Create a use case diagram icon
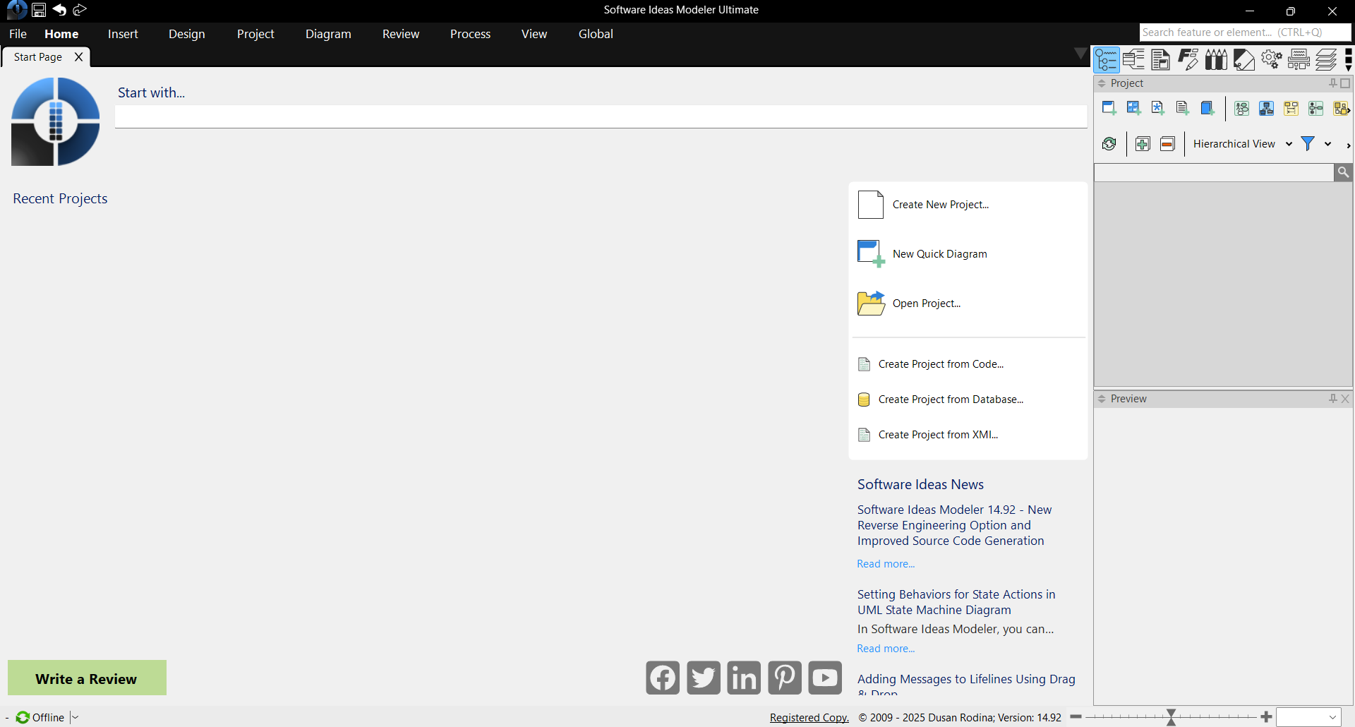Screen dimensions: 1355x727 [1241, 108]
